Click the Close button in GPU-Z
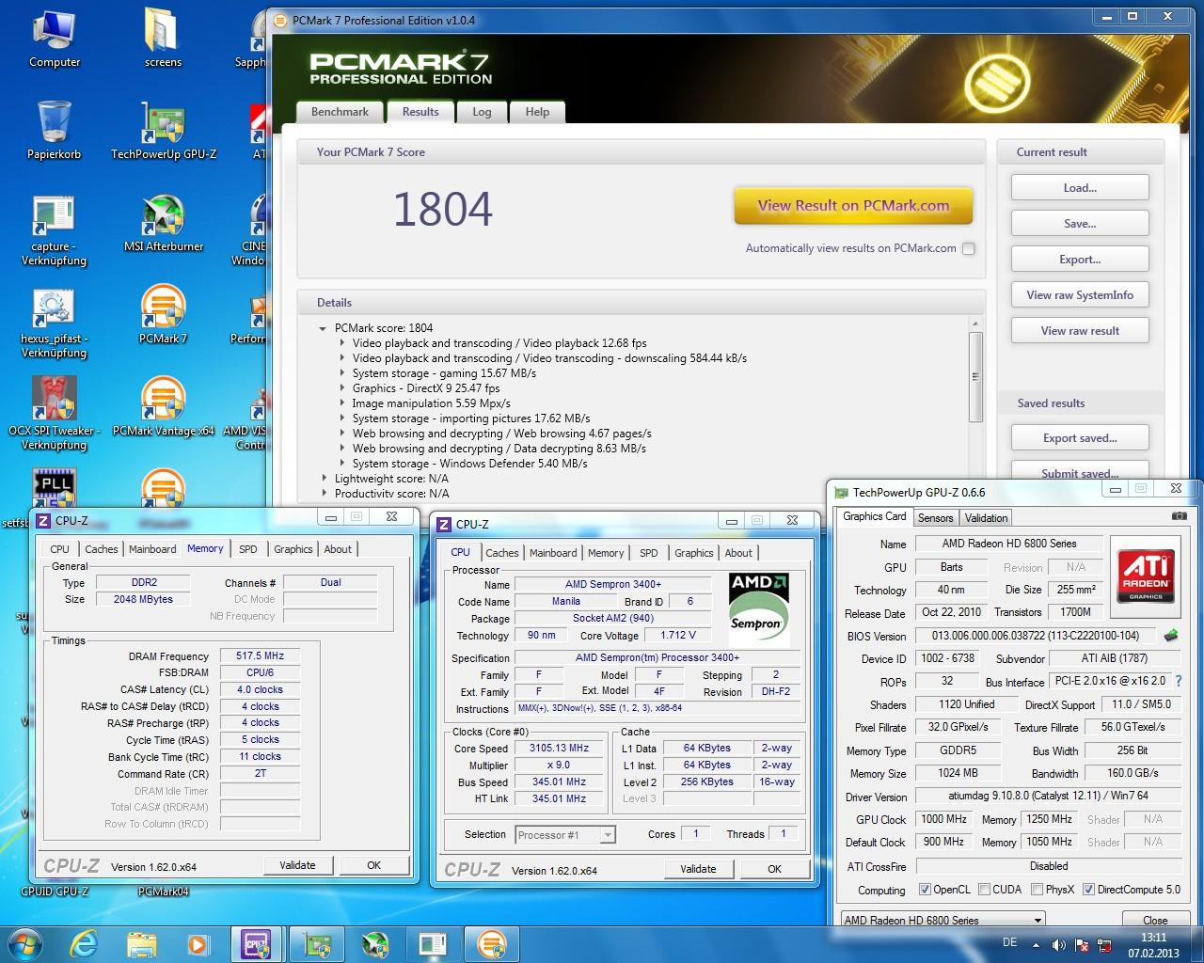The width and height of the screenshot is (1204, 963). [1155, 920]
